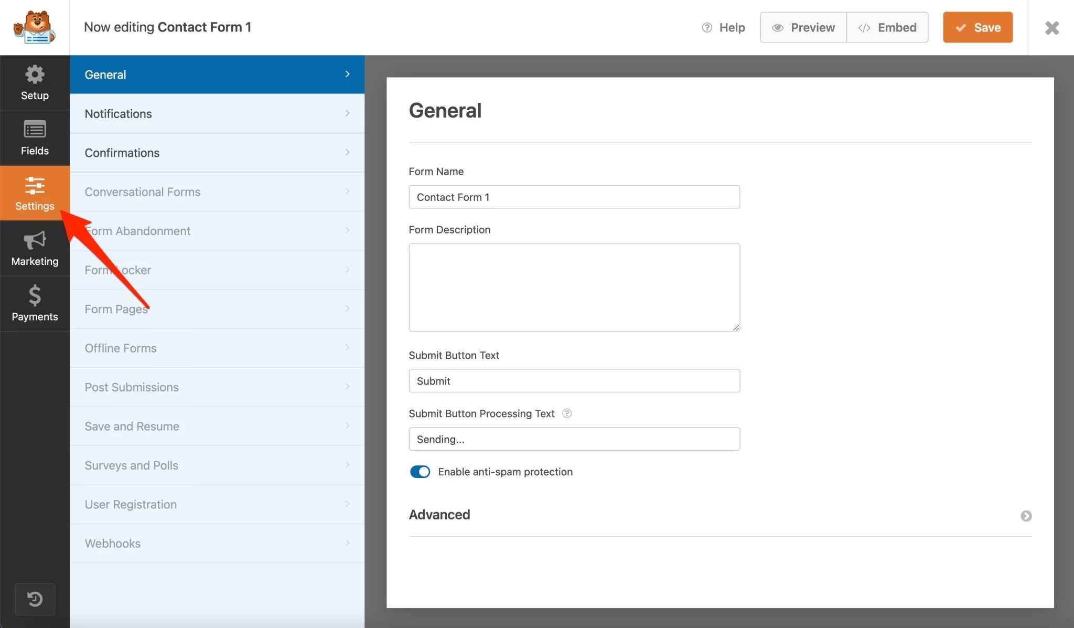Expand the Notifications settings section
The height and width of the screenshot is (628, 1074).
click(x=217, y=113)
